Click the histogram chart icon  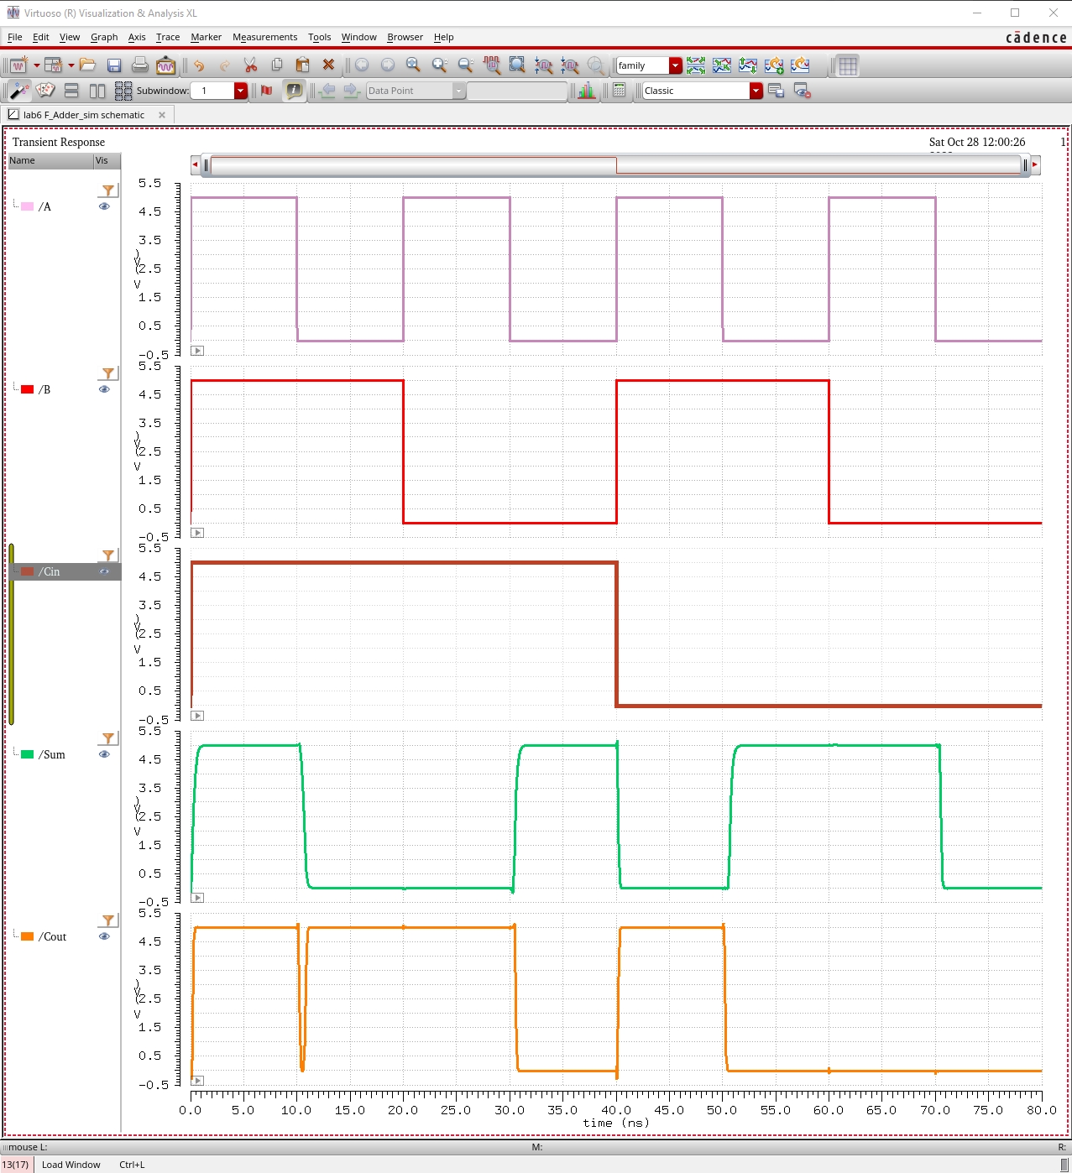click(586, 91)
